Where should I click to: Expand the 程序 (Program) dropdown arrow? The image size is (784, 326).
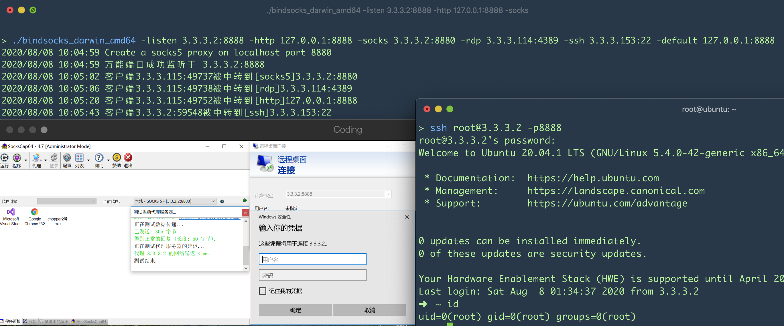tap(26, 160)
